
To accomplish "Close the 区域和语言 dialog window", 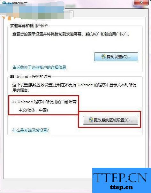I will [141, 3].
